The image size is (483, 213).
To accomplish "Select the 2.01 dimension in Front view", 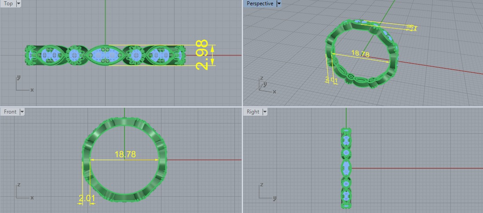I will (x=87, y=199).
